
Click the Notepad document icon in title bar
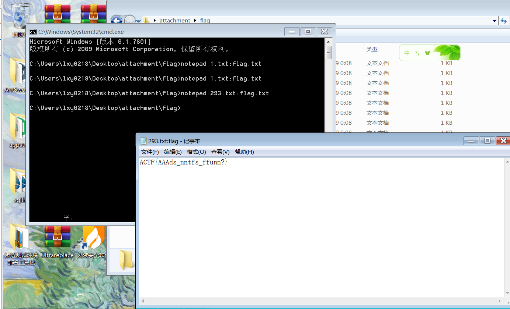(x=143, y=141)
